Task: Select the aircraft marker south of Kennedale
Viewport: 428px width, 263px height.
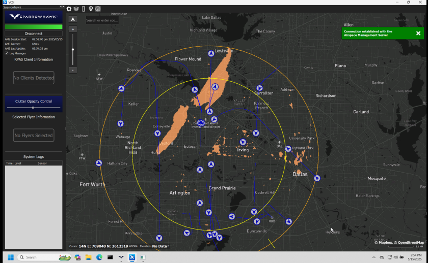Action: 159,238
